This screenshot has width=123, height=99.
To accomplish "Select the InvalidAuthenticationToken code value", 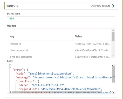I will click(x=50, y=74).
